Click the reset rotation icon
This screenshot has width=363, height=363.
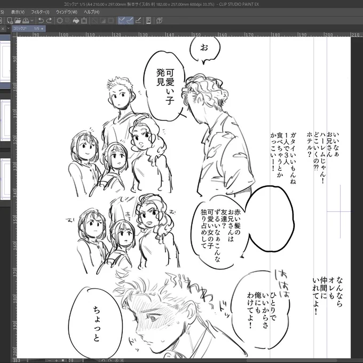[117, 360]
